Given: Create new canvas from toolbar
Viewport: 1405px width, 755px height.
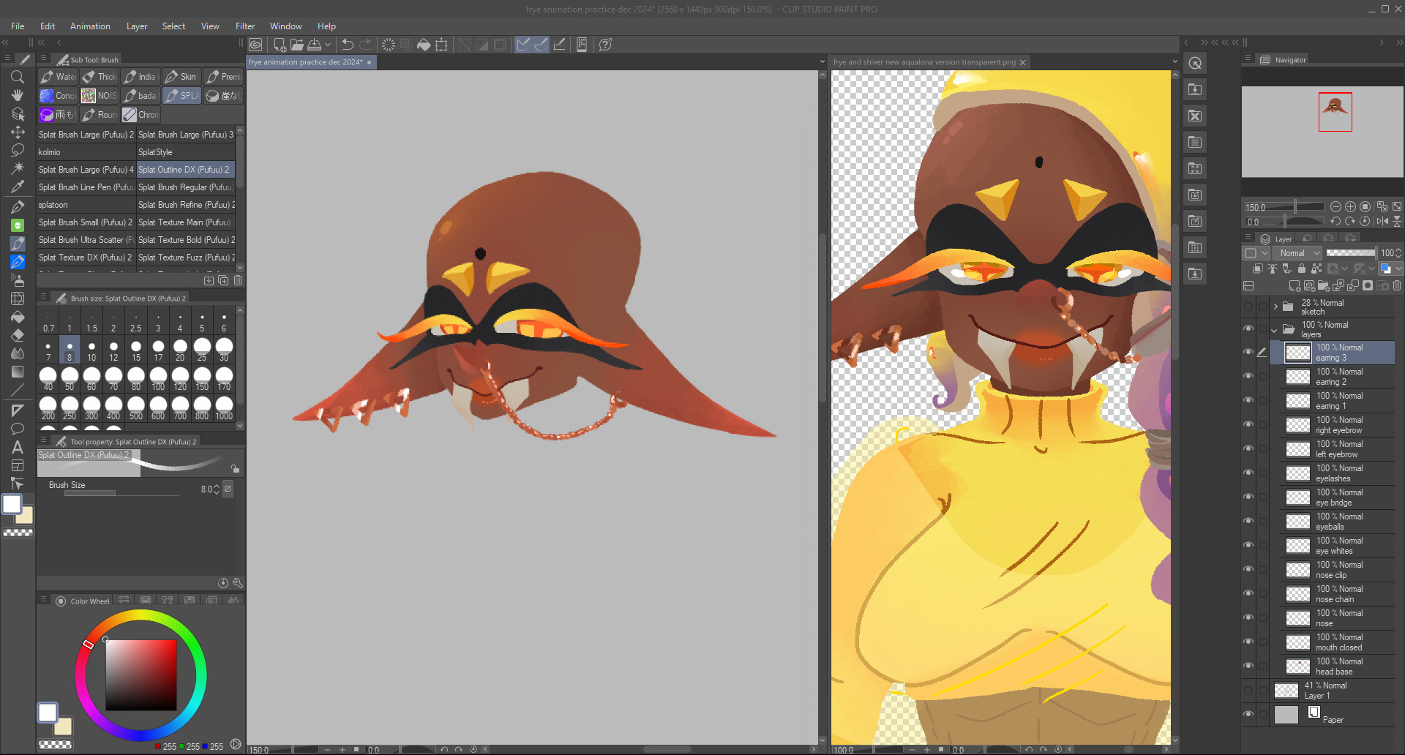Looking at the screenshot, I should [280, 45].
